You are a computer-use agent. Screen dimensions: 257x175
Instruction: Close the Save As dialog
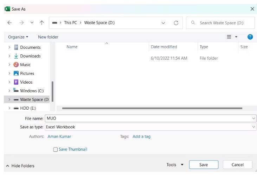(252, 9)
